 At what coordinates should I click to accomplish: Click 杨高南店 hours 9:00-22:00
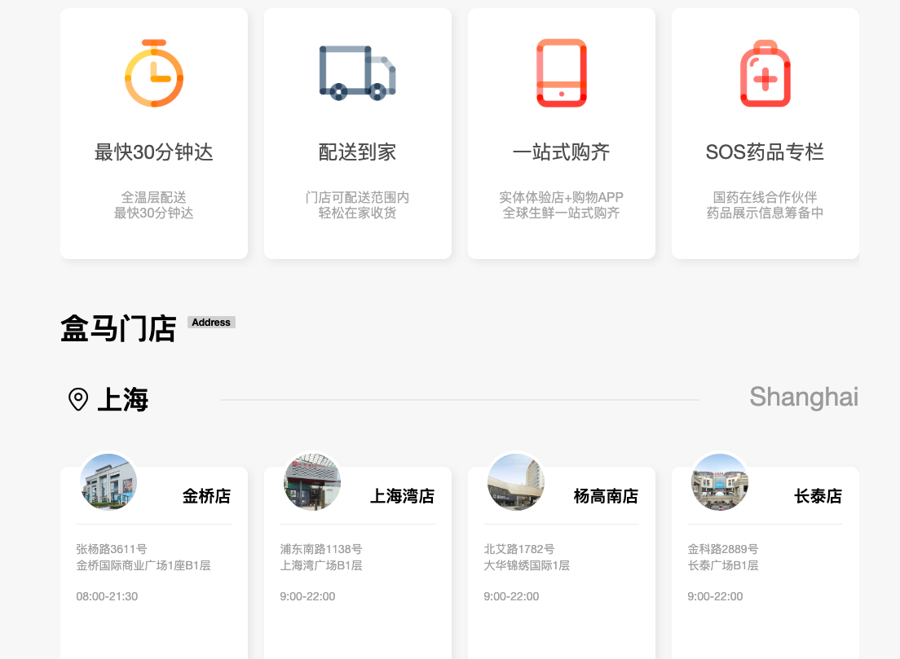tap(511, 596)
